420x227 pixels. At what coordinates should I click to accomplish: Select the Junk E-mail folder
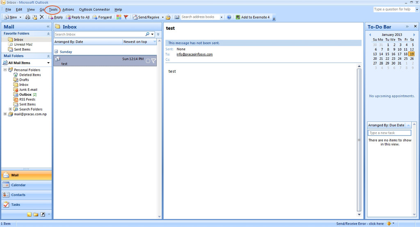pyautogui.click(x=28, y=90)
